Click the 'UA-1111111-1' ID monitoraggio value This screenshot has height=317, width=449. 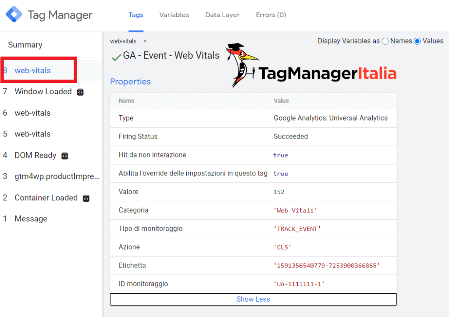tap(299, 284)
